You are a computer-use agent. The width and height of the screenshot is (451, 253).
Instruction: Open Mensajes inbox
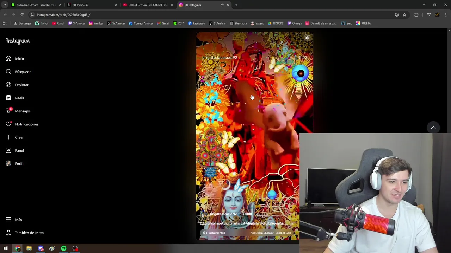(x=18, y=111)
